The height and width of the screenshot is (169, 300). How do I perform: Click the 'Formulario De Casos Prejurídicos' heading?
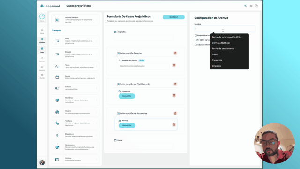[x=129, y=17]
